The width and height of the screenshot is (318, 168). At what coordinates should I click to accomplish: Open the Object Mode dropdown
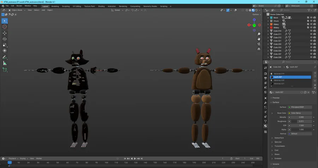[x=17, y=10]
